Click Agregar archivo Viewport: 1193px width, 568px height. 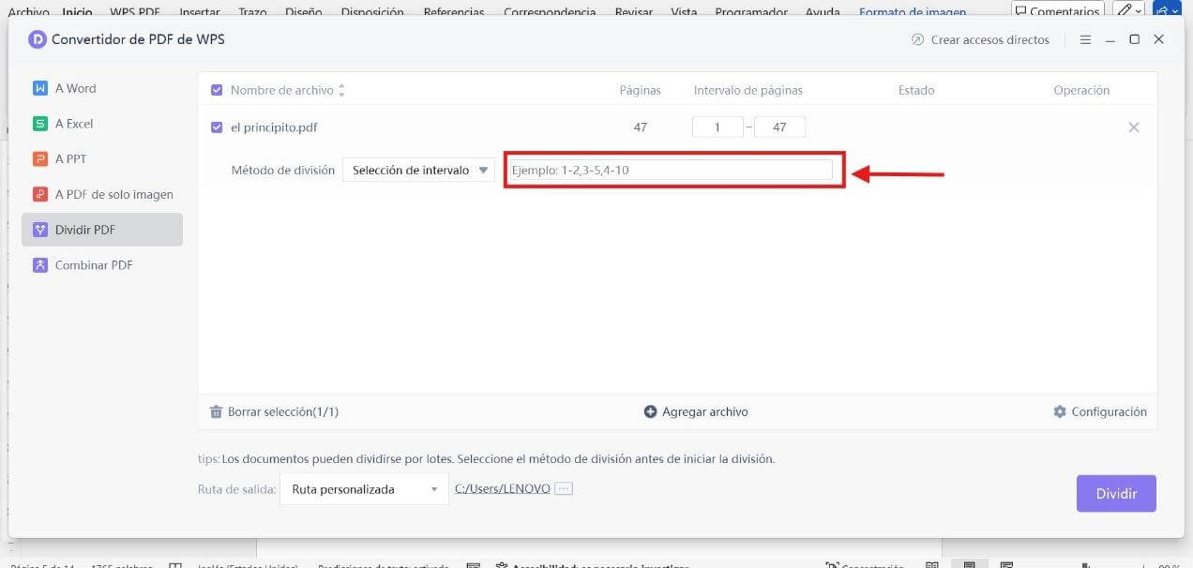[696, 411]
